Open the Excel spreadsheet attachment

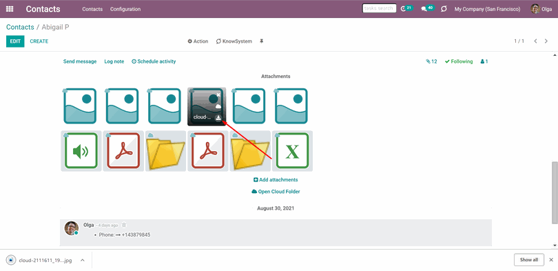[x=293, y=150]
